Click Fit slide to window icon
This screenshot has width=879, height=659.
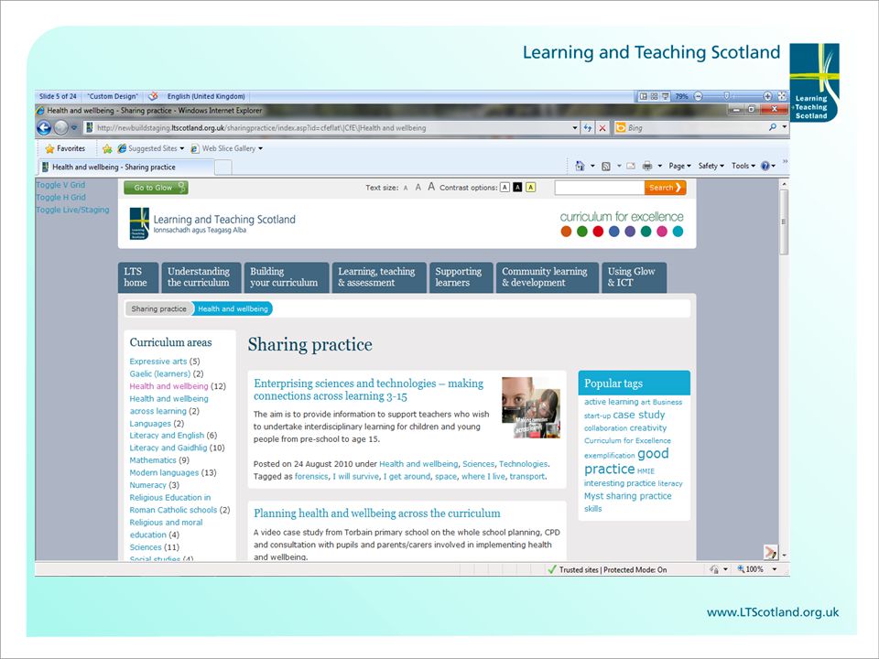click(782, 96)
